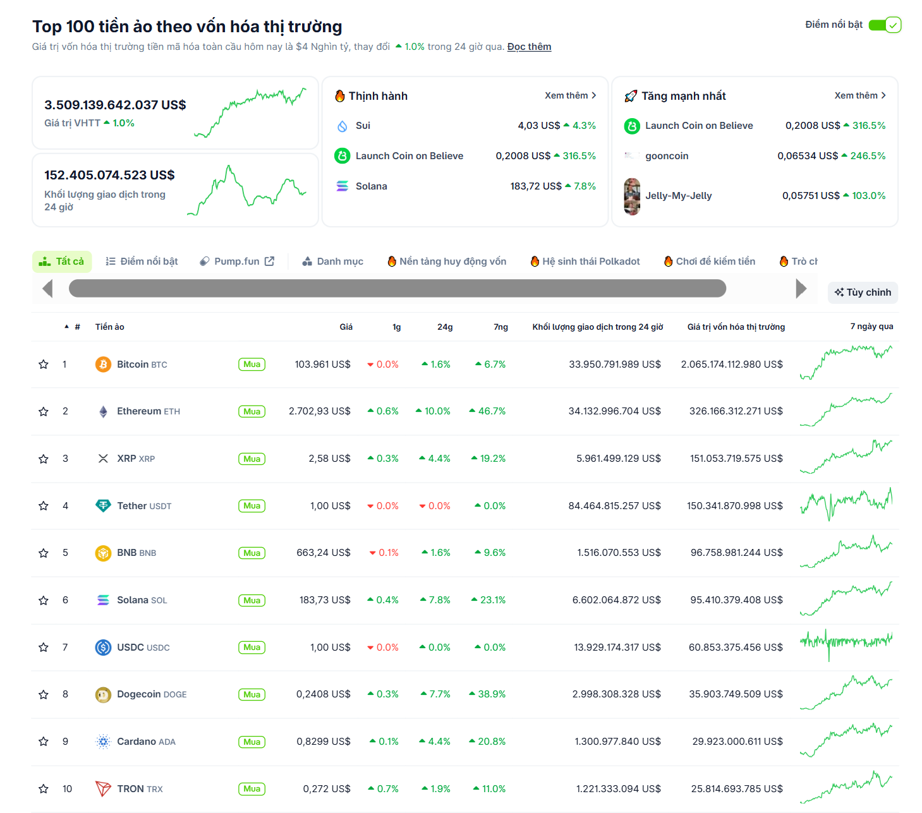This screenshot has height=813, width=922.
Task: Click the USDC coin logo icon
Action: [103, 647]
